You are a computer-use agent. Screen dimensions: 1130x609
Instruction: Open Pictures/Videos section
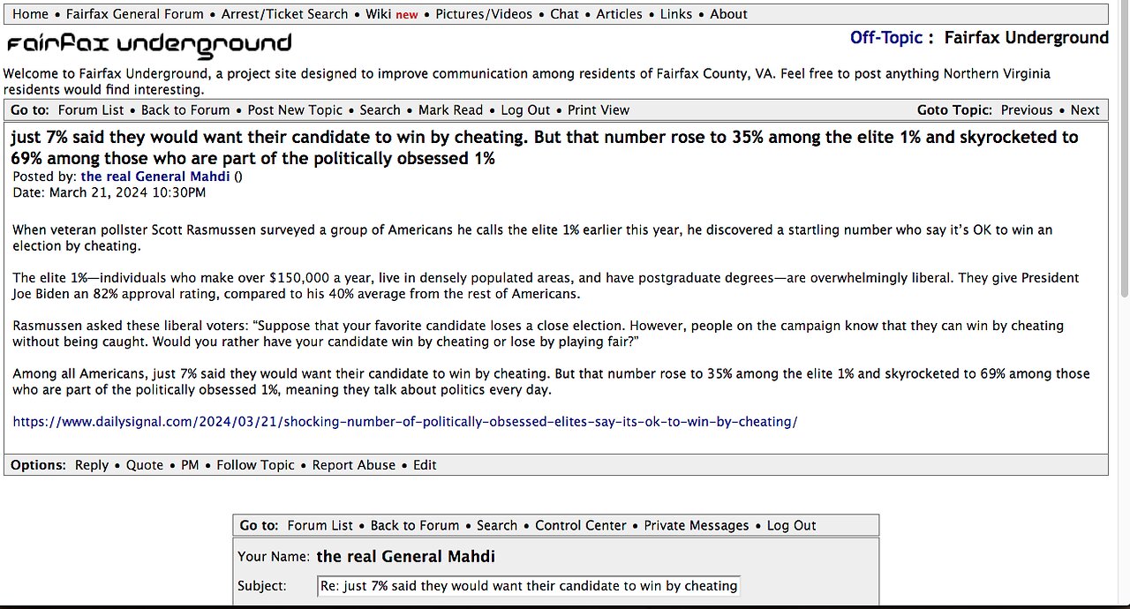(484, 14)
